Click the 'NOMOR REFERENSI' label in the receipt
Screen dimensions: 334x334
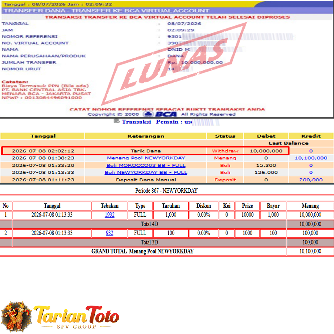30,36
